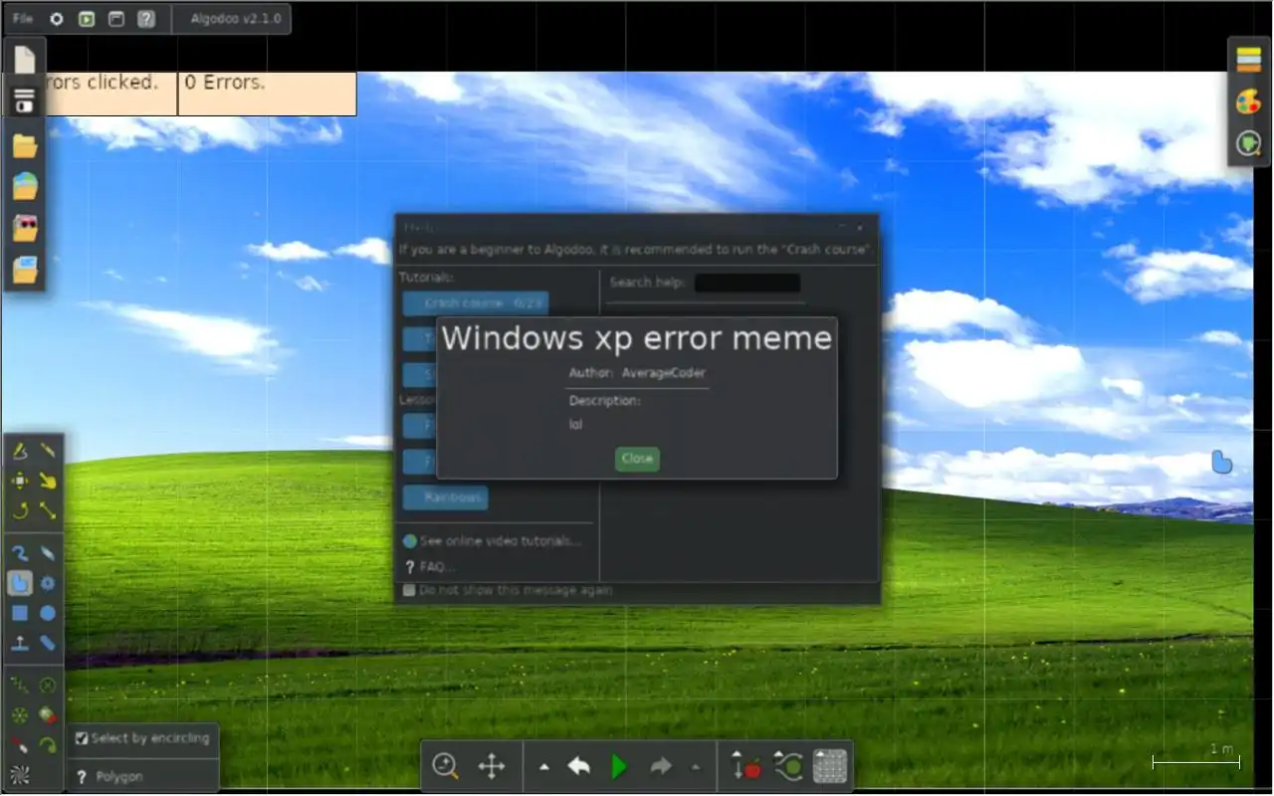The height and width of the screenshot is (796, 1274).
Task: Open the FAQ link
Action: click(430, 567)
